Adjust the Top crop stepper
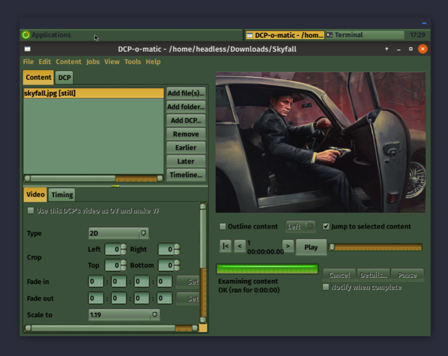The image size is (448, 356). pyautogui.click(x=123, y=265)
